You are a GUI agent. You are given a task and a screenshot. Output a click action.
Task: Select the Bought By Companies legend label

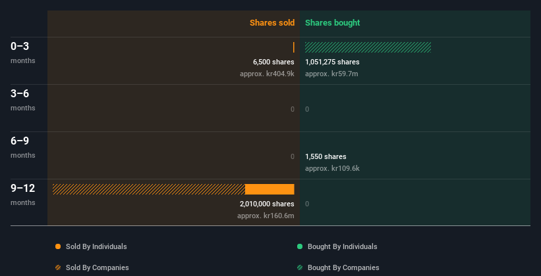(343, 267)
